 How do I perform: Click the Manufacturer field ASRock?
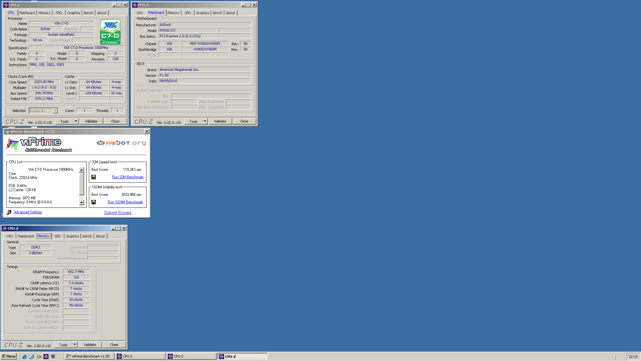(x=205, y=25)
